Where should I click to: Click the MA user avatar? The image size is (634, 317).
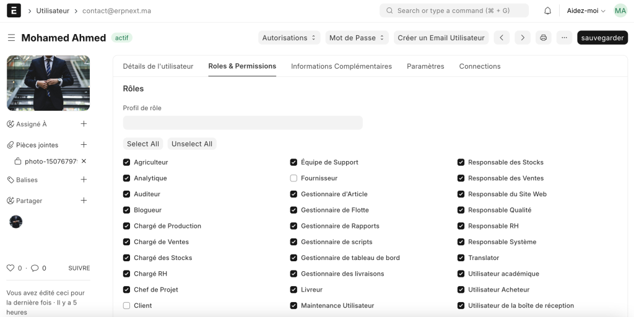click(x=620, y=11)
